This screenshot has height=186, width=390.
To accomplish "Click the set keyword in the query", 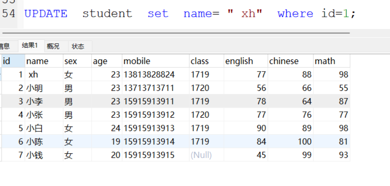I will pyautogui.click(x=158, y=13).
